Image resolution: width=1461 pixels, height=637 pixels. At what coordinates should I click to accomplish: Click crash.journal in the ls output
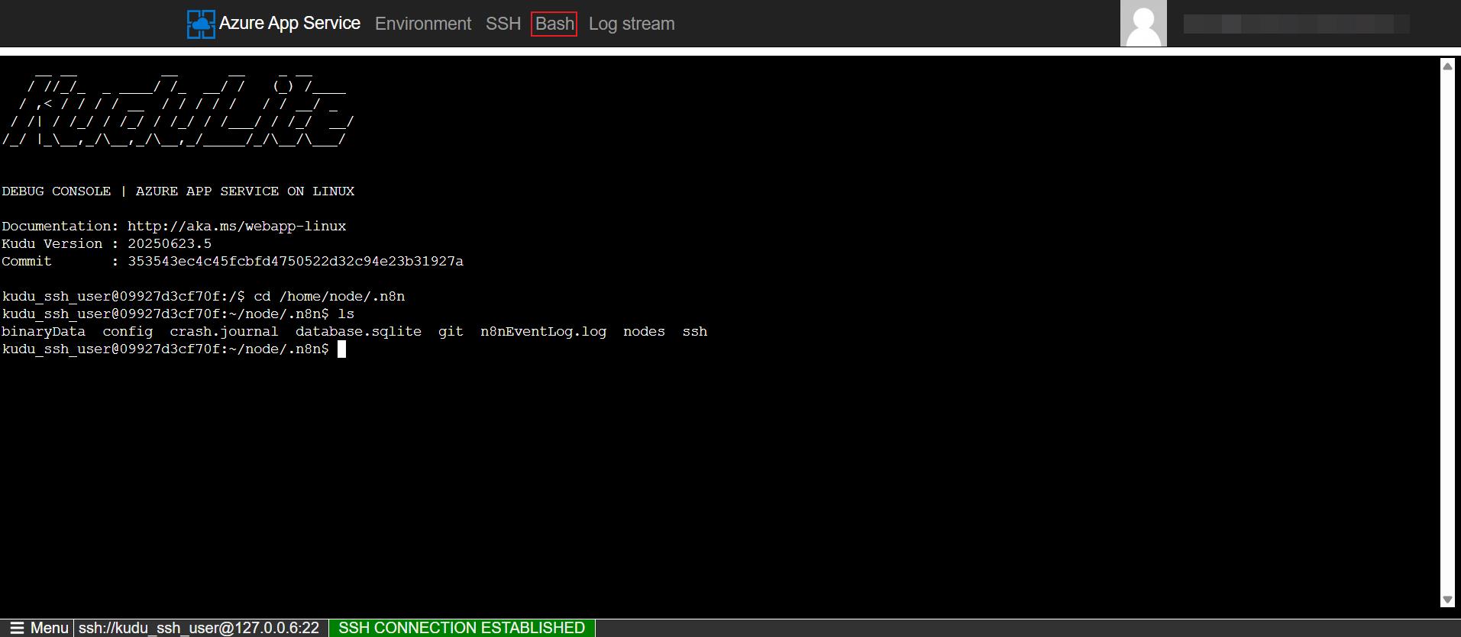224,331
